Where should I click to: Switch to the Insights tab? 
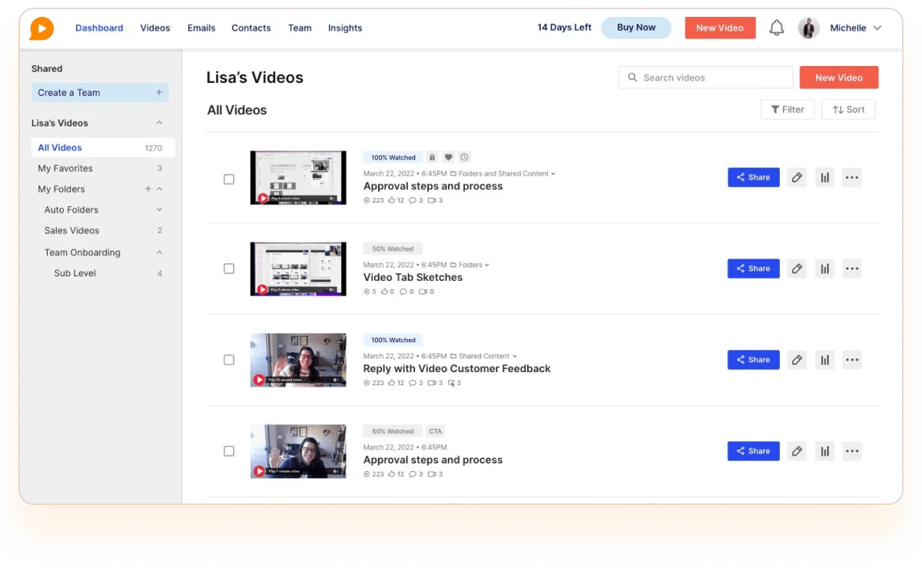click(x=345, y=28)
